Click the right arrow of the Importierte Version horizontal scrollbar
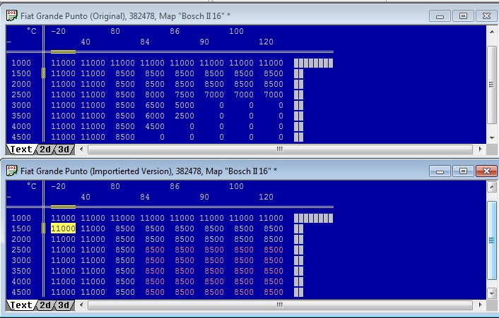This screenshot has height=318, width=499. tap(481, 305)
